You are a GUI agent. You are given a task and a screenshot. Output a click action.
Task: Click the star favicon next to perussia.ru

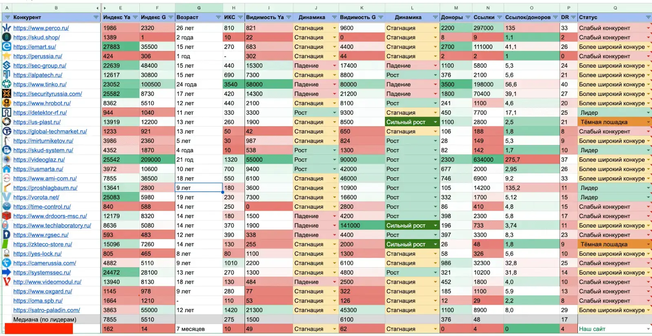(7, 56)
